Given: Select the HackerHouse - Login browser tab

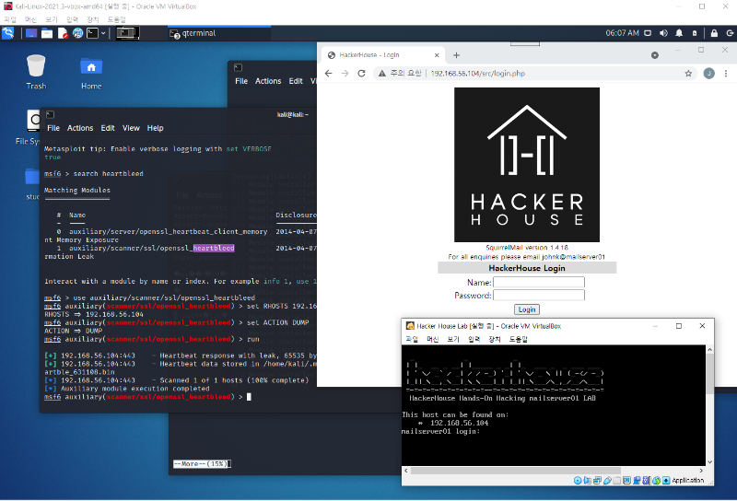Looking at the screenshot, I should (x=383, y=55).
